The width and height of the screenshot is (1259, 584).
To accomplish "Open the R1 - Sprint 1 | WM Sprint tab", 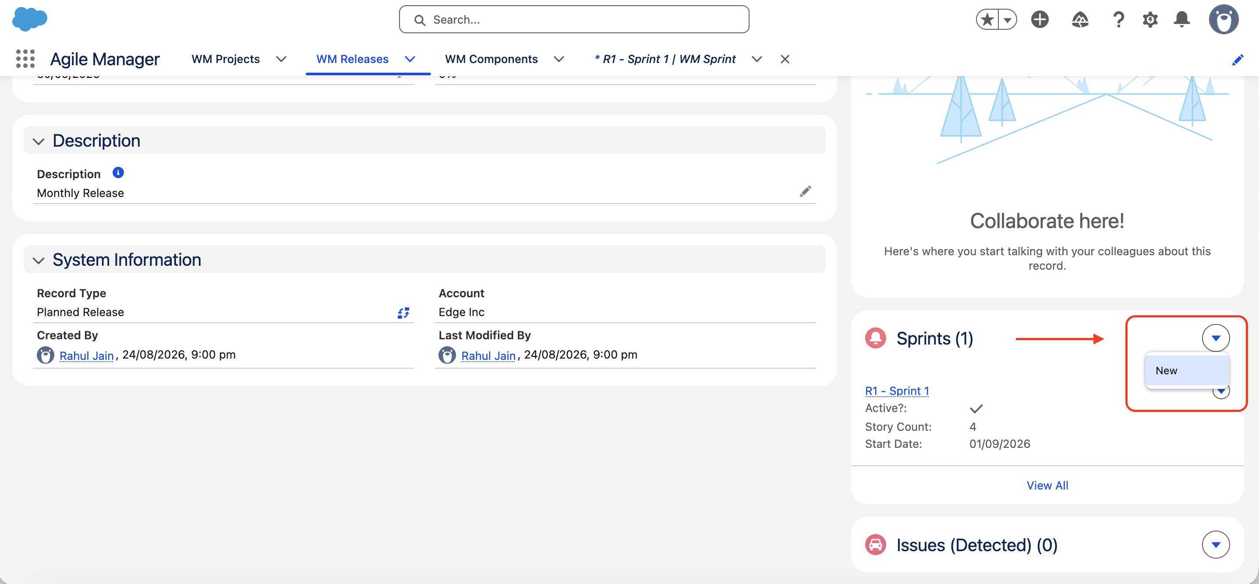I will [x=665, y=59].
